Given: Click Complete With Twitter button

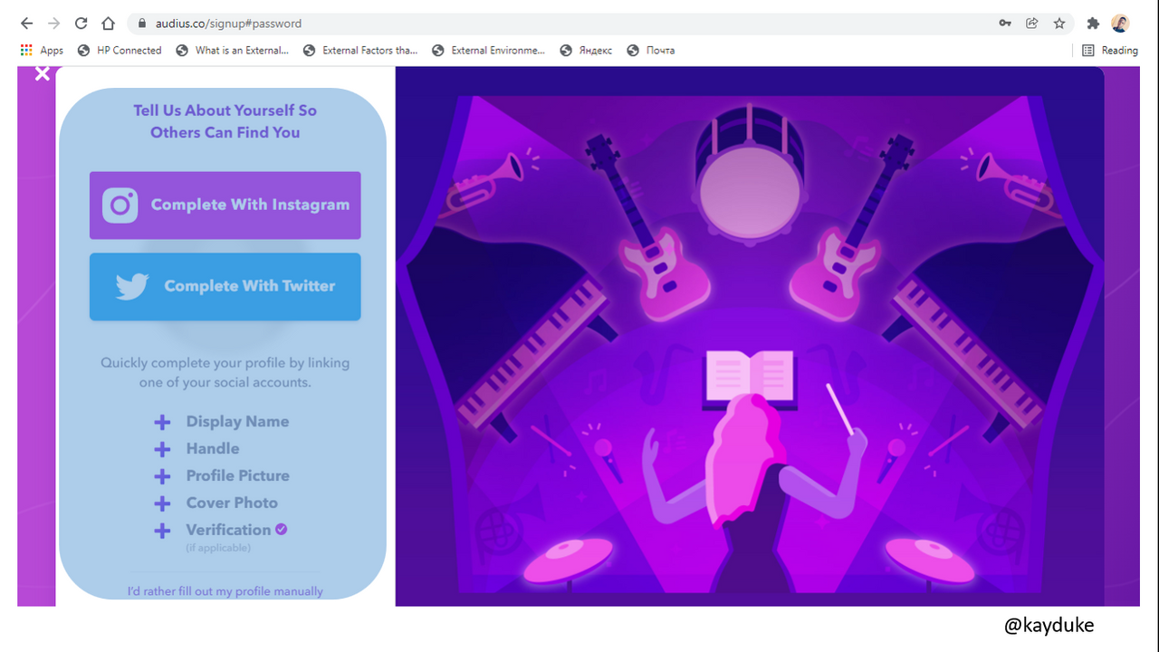Looking at the screenshot, I should [x=225, y=286].
